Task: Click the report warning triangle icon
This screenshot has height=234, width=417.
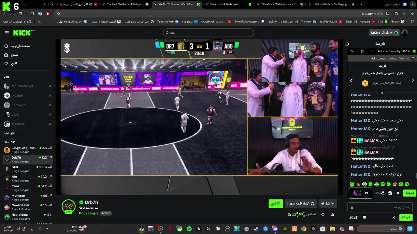Action: click(333, 214)
